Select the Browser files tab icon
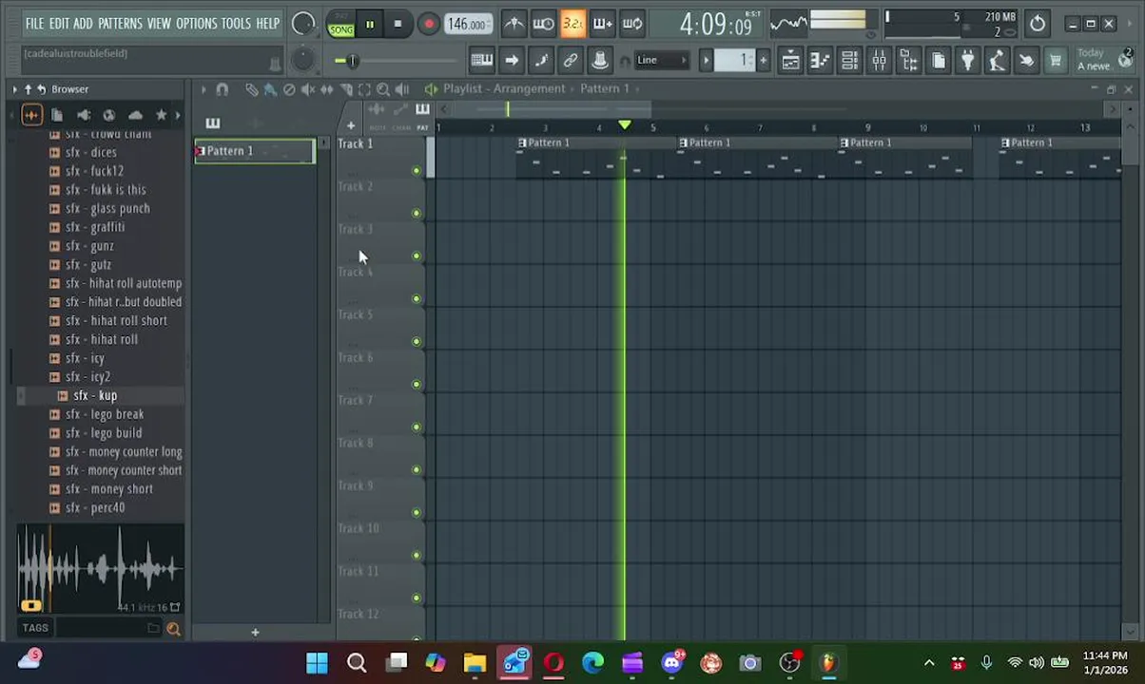Viewport: 1145px width, 684px height. [x=57, y=115]
